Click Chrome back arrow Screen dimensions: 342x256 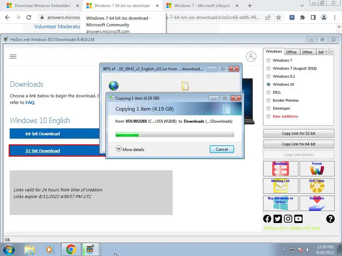pyautogui.click(x=7, y=17)
